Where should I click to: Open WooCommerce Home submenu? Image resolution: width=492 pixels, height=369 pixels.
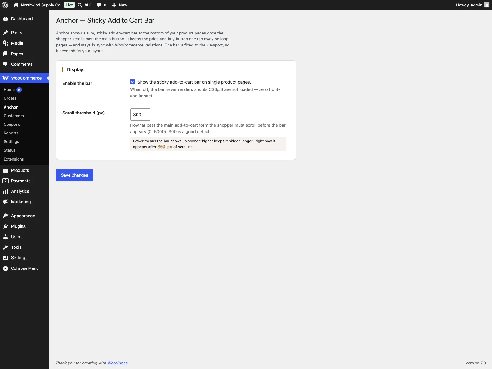9,90
